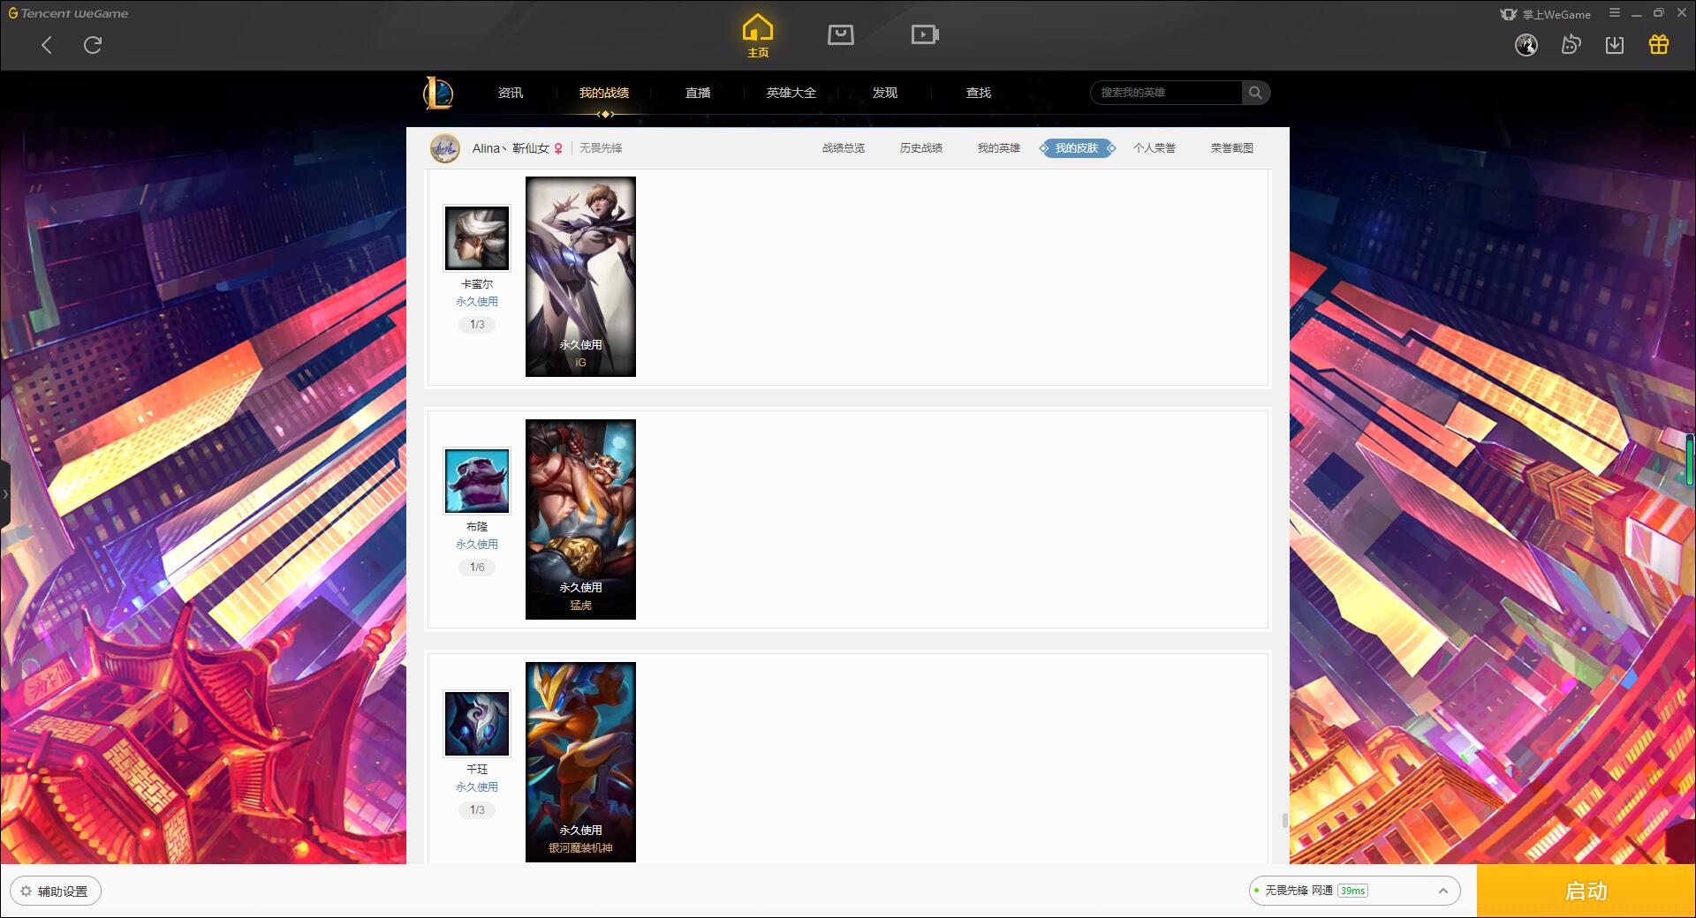Image resolution: width=1696 pixels, height=918 pixels.
Task: Open the 战绩总览 section
Action: (844, 148)
